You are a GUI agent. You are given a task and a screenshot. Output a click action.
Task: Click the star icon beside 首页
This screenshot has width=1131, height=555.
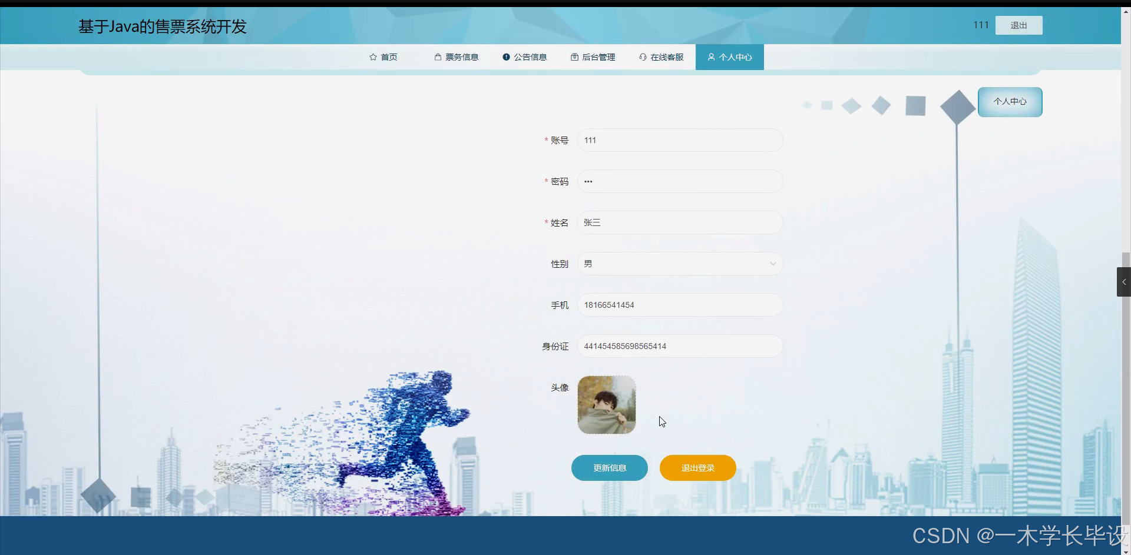(x=373, y=57)
